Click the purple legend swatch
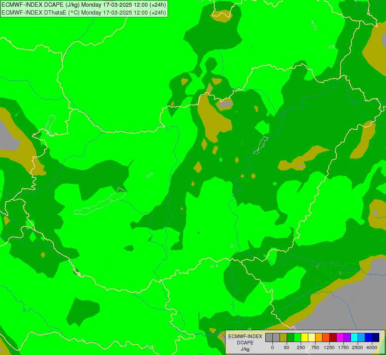 [347, 337]
